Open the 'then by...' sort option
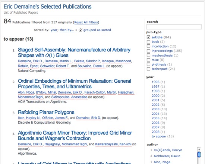The width and height of the screenshot is (205, 164). [x=67, y=30]
